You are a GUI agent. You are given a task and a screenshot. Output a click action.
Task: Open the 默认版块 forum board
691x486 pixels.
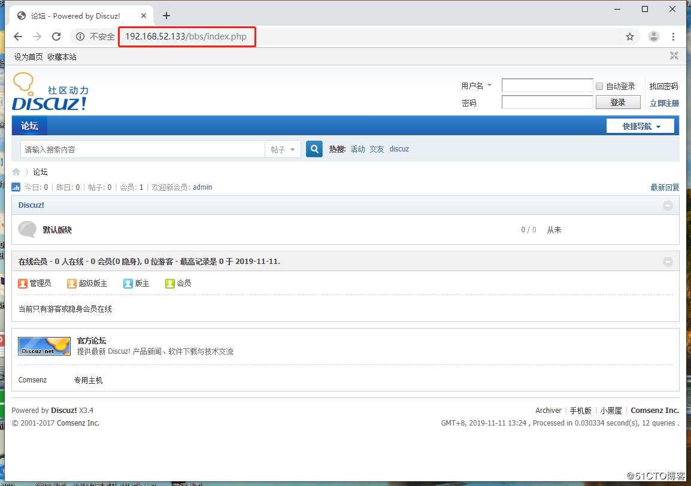click(57, 230)
